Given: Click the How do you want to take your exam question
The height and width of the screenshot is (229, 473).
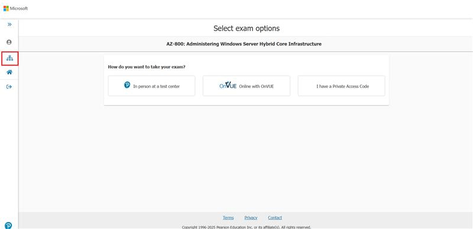Looking at the screenshot, I should [147, 67].
